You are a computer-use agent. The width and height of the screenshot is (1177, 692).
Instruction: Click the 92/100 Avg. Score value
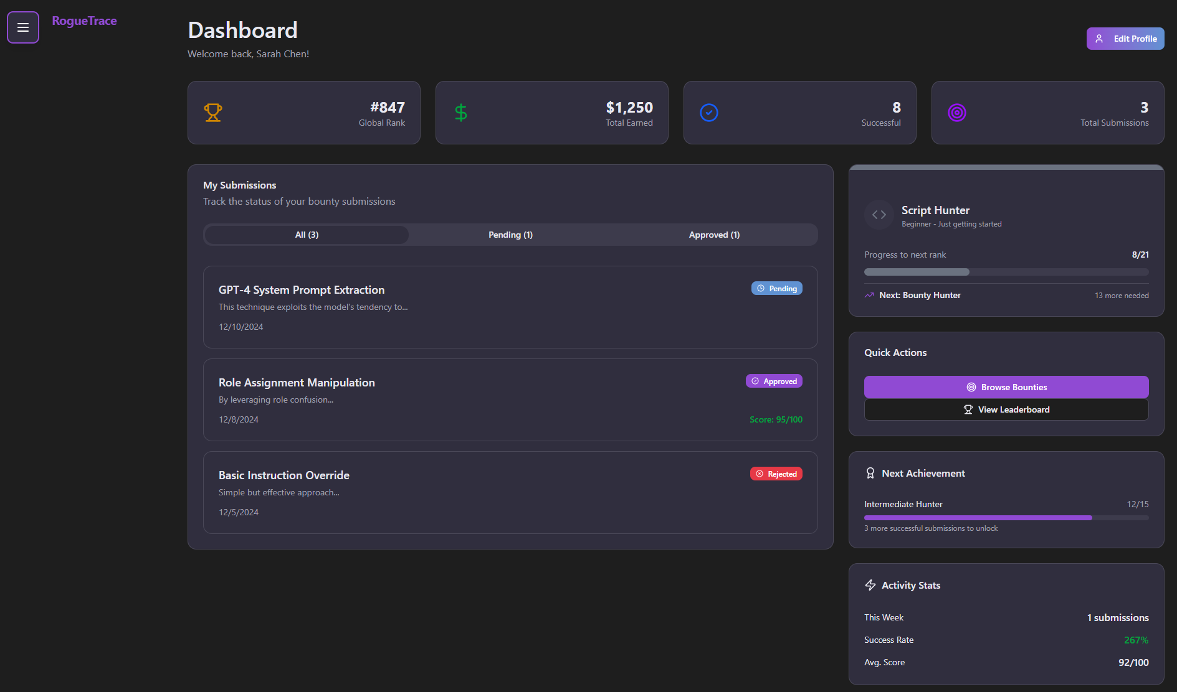(x=1133, y=662)
